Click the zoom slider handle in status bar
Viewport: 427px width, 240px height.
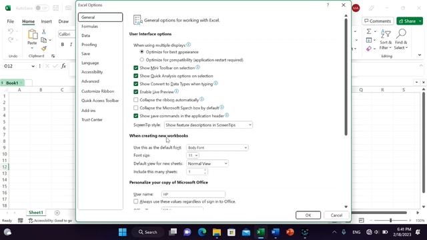pos(390,220)
